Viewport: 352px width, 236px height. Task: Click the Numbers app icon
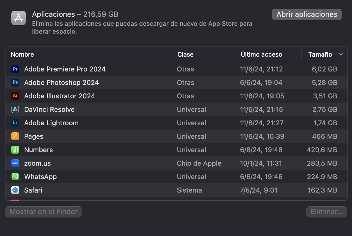coord(15,150)
